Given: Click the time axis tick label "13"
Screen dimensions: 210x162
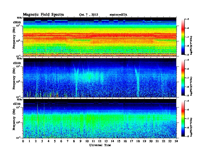Looking at the screenshot, I should (106, 141).
